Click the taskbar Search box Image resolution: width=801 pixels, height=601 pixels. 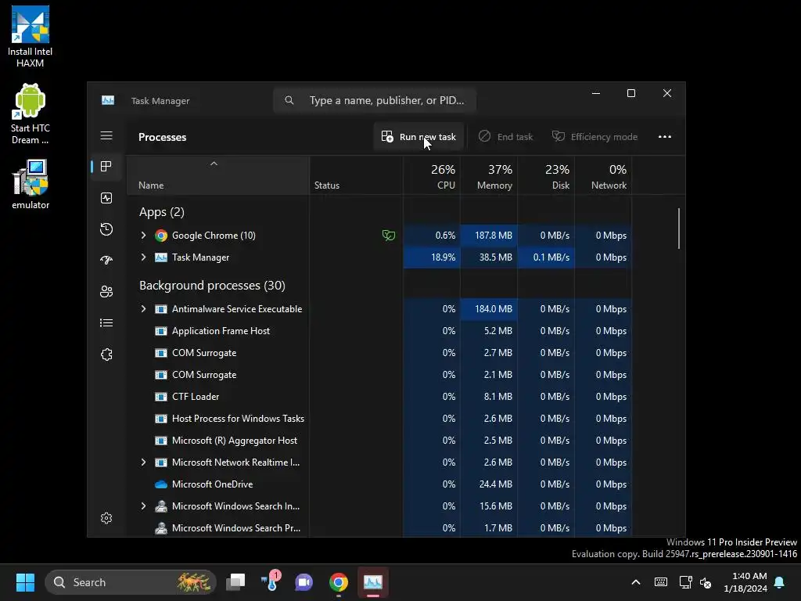coord(131,582)
